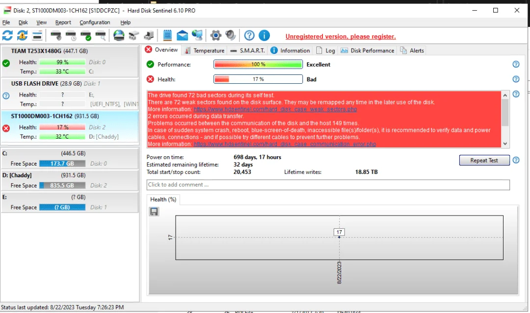Open the configuration gear icon

[x=215, y=35]
